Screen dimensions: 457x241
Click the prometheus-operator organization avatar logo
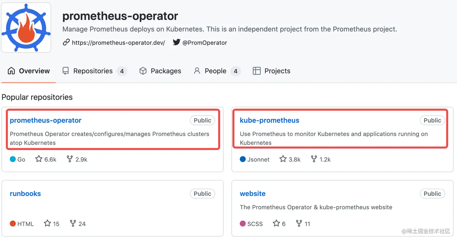pos(26,28)
